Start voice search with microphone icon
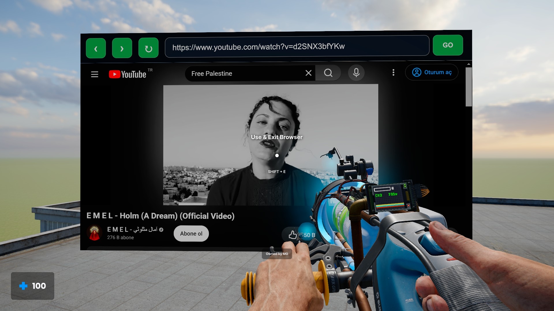Screen dimensions: 554x311 (356, 73)
